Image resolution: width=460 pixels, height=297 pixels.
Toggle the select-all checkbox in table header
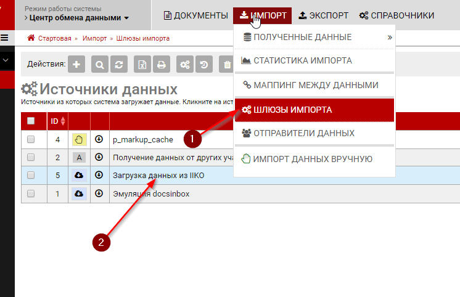[x=31, y=121]
